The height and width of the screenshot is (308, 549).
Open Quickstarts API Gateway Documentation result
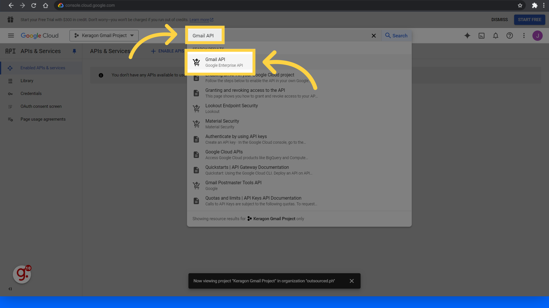tap(299, 170)
